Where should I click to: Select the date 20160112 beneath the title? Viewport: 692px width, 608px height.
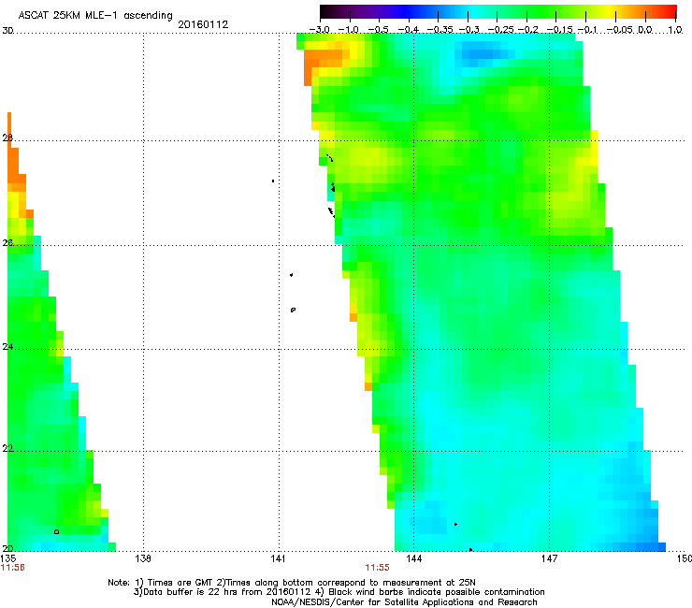pyautogui.click(x=203, y=24)
